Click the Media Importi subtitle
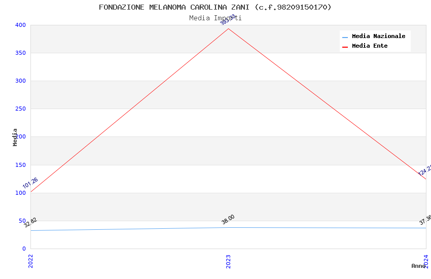 pyautogui.click(x=215, y=18)
